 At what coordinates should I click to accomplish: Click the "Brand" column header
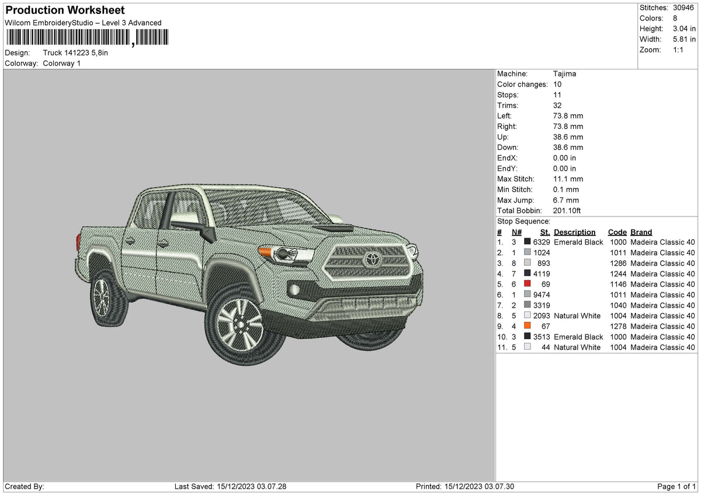coord(641,232)
